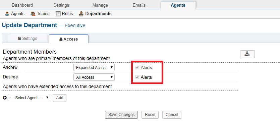Click the Agents person icon in sub-navigation
This screenshot has height=121, width=280.
[7, 14]
